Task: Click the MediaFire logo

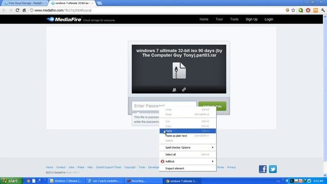Action: 64,19
